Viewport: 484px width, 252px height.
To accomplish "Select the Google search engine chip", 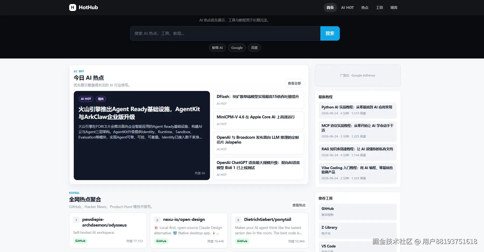I will click(x=237, y=48).
